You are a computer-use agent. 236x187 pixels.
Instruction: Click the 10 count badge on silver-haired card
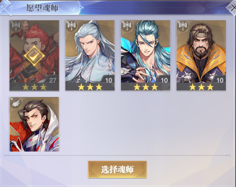click(108, 80)
